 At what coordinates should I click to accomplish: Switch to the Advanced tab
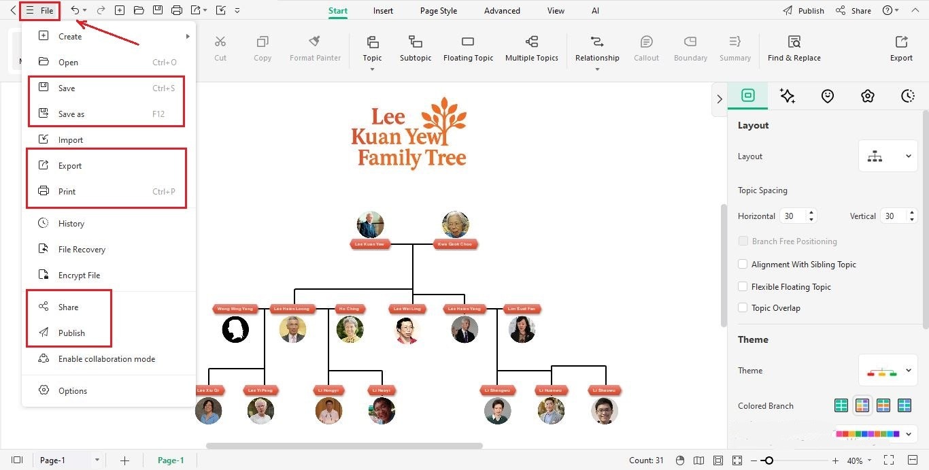pos(502,11)
